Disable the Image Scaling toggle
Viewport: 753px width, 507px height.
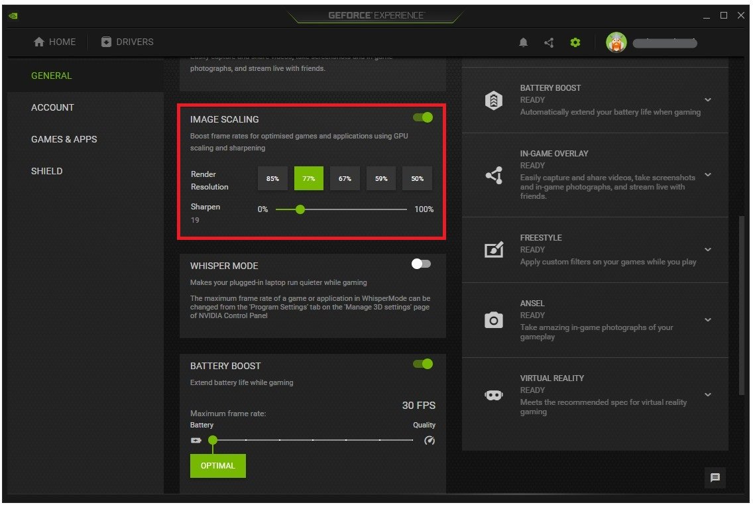[x=422, y=117]
